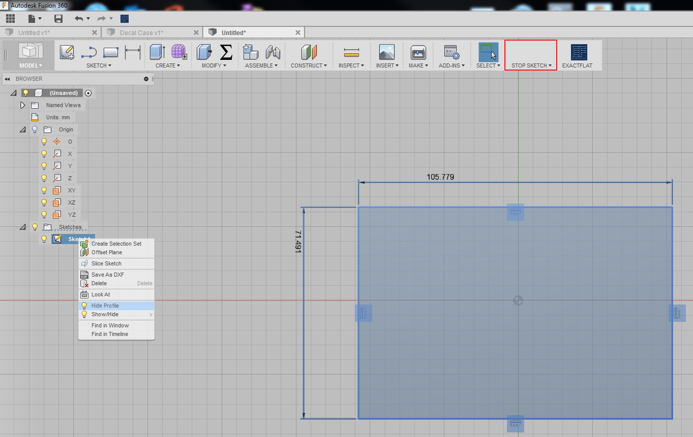Hide the Z axis using its light bulb
This screenshot has width=693, height=437.
44,178
